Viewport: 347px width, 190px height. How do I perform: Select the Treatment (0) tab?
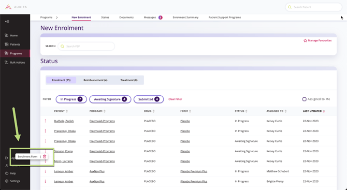click(129, 80)
